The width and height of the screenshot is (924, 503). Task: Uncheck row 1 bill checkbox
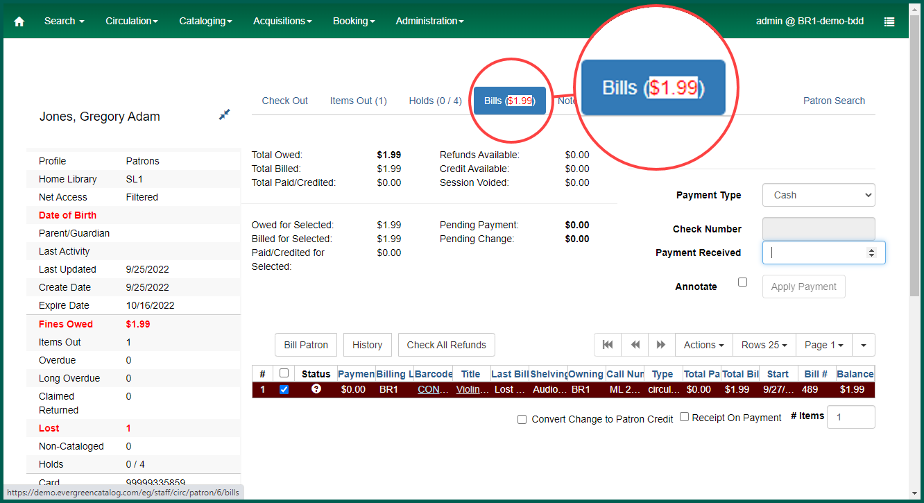pyautogui.click(x=283, y=390)
